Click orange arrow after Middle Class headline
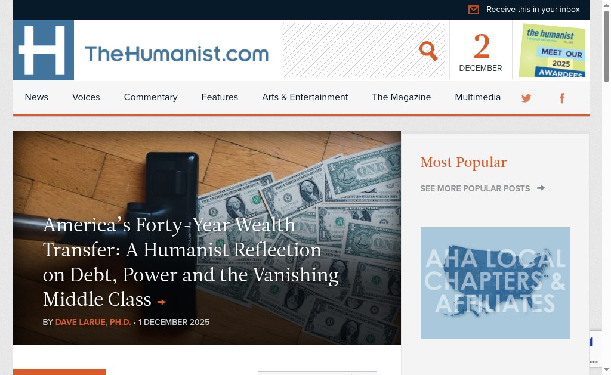The image size is (611, 375). point(161,302)
